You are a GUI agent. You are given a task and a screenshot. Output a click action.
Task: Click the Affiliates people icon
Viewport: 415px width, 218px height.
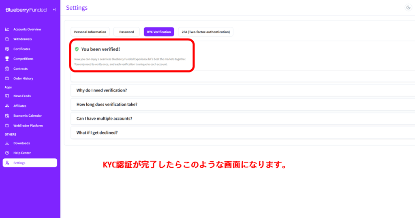click(x=7, y=106)
